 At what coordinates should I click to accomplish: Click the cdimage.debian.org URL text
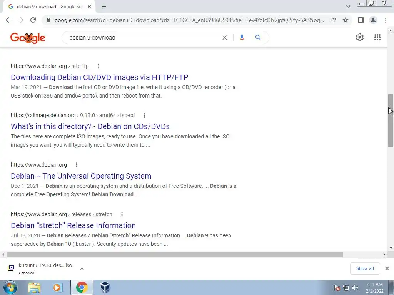coord(73,115)
